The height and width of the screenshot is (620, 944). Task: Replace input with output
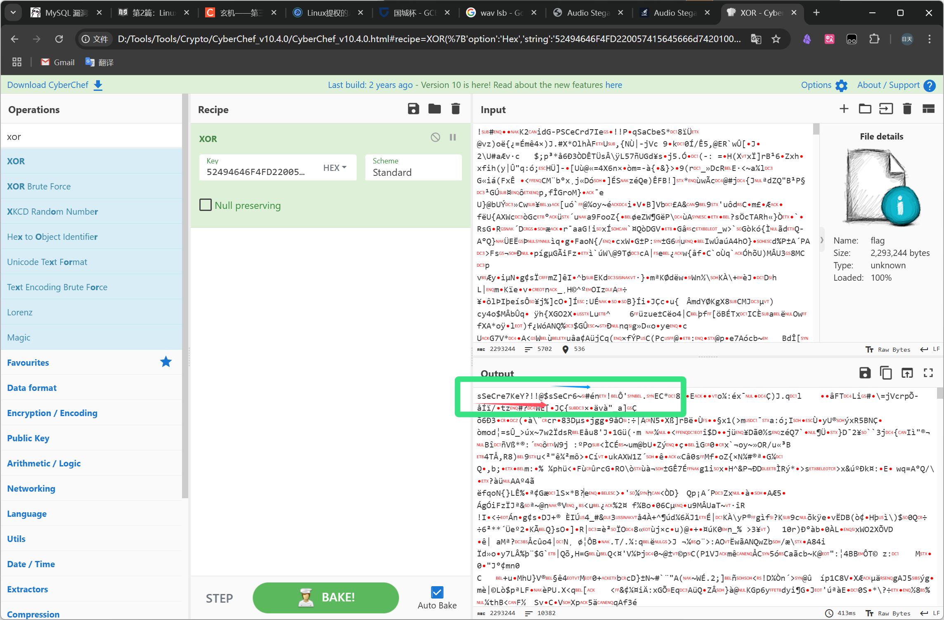(x=907, y=373)
